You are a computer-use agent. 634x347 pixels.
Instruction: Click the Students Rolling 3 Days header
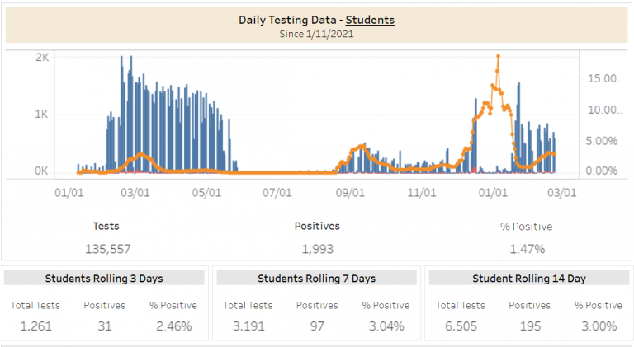[104, 279]
